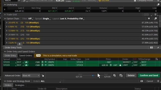Toggle price lock on the 628.50 limit order
161x90 pixels.
click(120, 65)
